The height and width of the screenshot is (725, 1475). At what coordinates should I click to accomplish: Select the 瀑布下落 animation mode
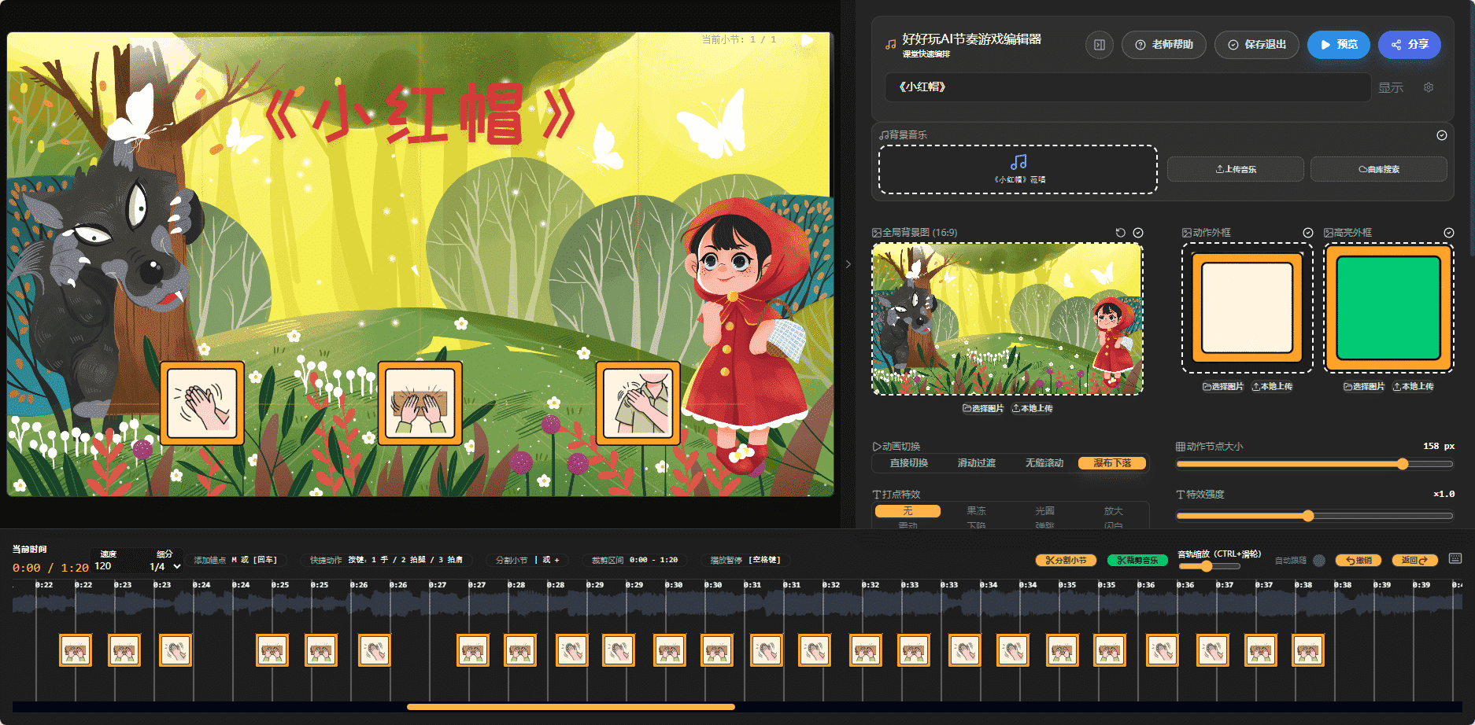point(1112,463)
